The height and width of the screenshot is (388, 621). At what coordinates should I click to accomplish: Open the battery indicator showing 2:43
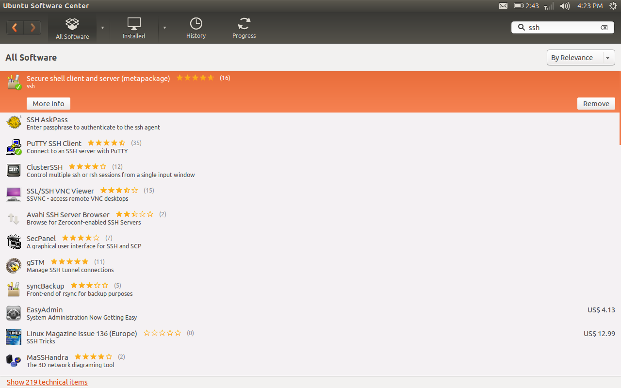(526, 6)
